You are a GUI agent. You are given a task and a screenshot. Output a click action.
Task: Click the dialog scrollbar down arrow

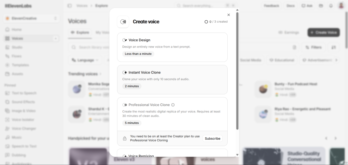click(x=237, y=155)
